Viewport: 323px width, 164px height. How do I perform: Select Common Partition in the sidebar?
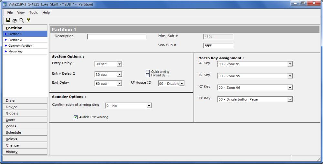[25, 46]
